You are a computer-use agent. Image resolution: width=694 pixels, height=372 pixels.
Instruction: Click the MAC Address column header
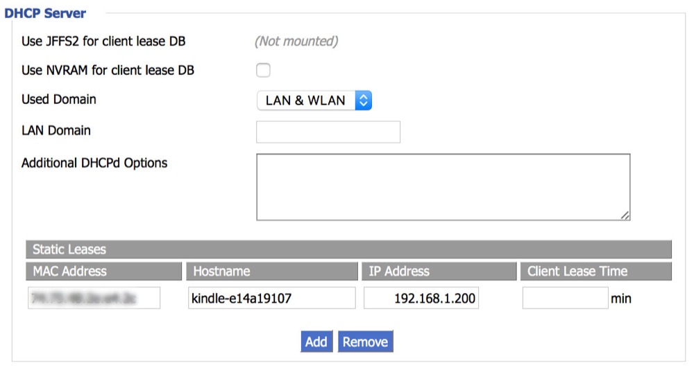coord(103,272)
